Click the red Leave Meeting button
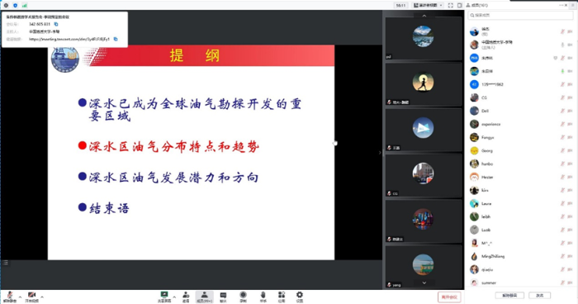The height and width of the screenshot is (304, 578). (x=449, y=297)
